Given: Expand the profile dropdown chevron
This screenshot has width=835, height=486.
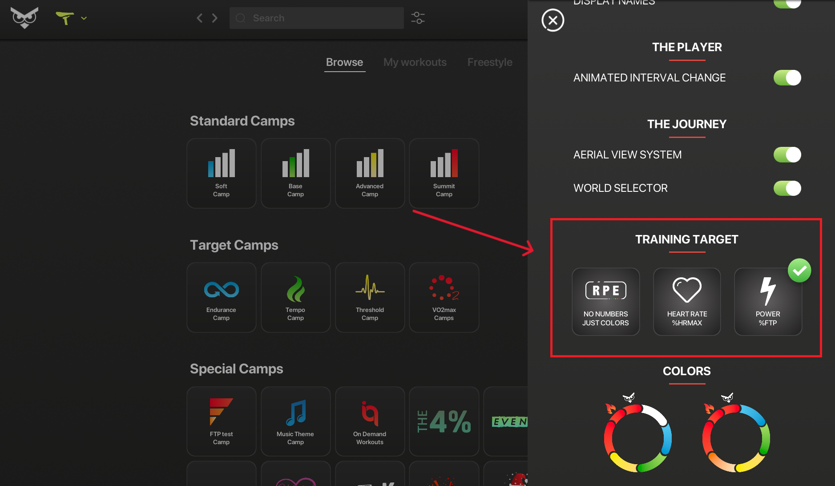Looking at the screenshot, I should coord(84,18).
